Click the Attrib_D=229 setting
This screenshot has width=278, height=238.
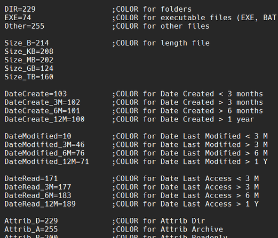31,221
